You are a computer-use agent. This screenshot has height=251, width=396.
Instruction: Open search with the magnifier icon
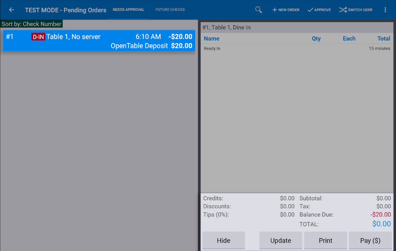coord(258,10)
